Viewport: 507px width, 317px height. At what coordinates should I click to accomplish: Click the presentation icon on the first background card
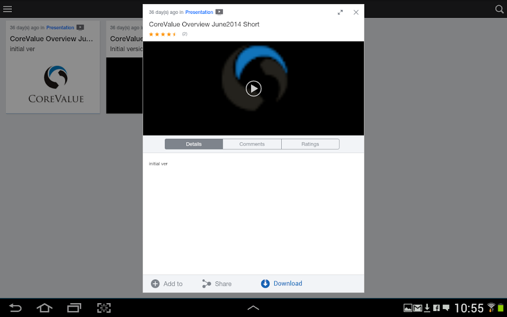(x=80, y=28)
